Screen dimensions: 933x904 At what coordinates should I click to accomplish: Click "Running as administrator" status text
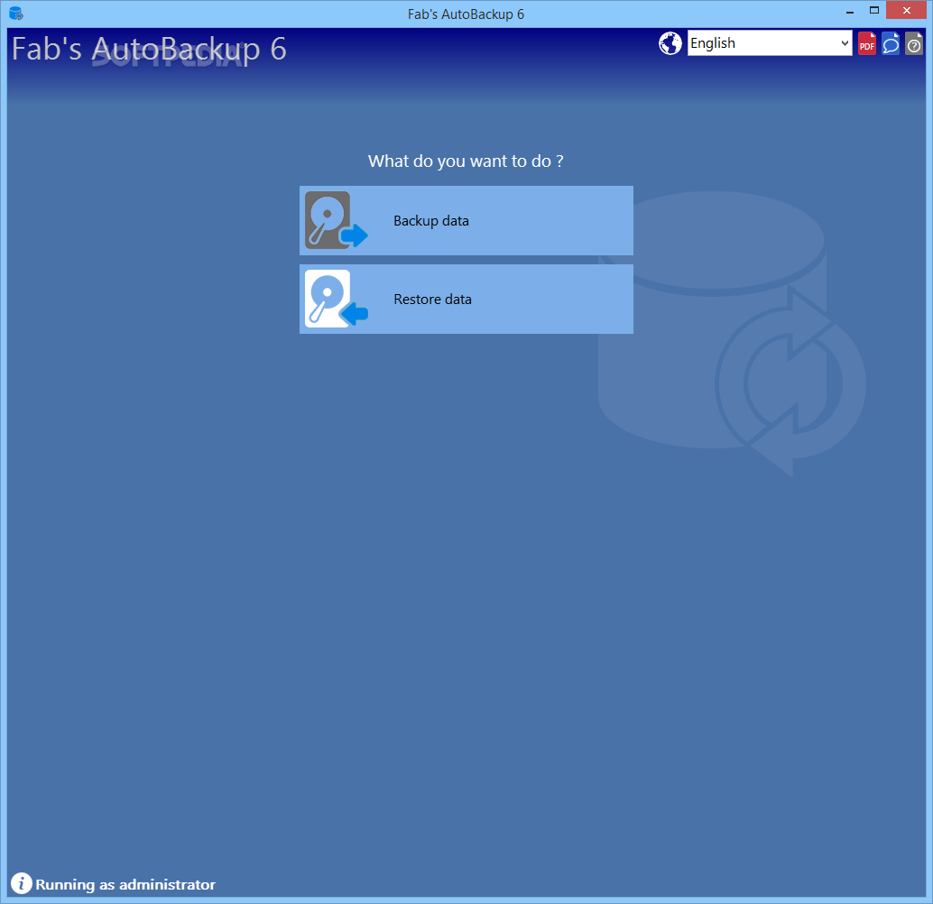[125, 884]
